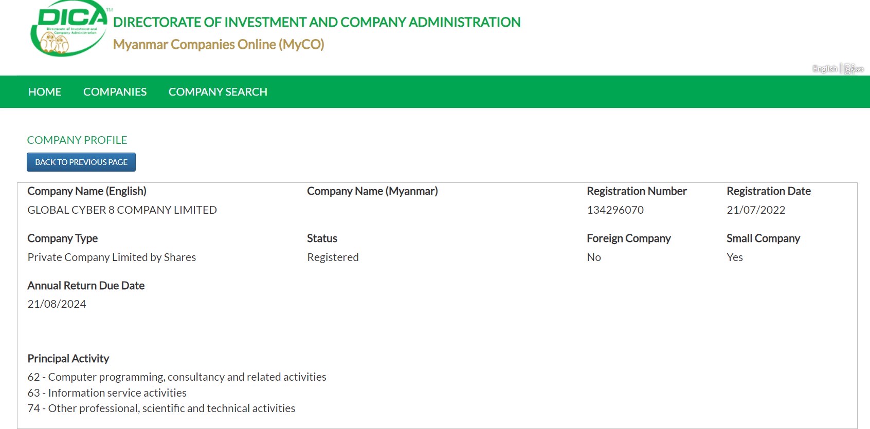
Task: Click the Myanmar Companies Online (MyCO) subtitle
Action: 219,45
